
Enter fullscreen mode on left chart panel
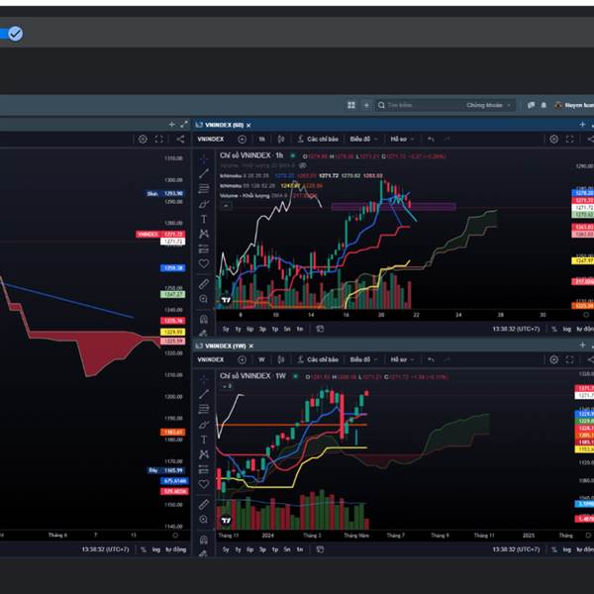[x=159, y=139]
